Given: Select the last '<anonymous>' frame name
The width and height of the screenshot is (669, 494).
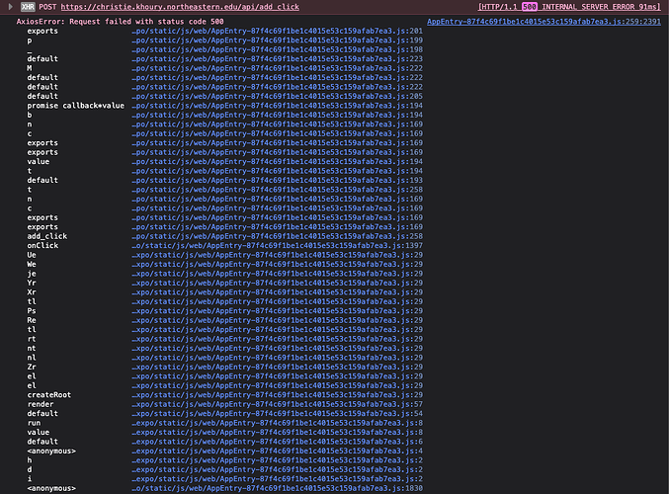Looking at the screenshot, I should [51, 488].
